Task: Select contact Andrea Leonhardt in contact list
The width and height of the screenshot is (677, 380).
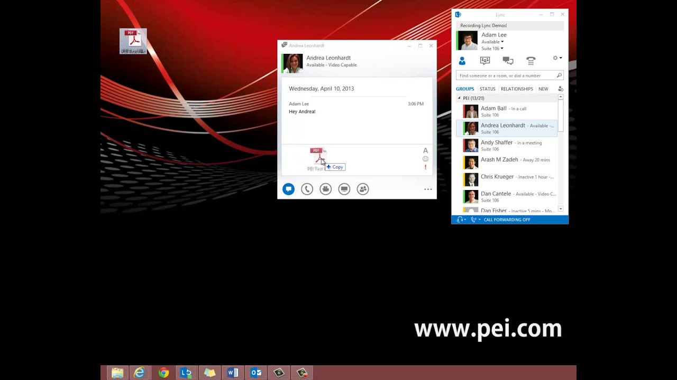Action: click(x=507, y=128)
